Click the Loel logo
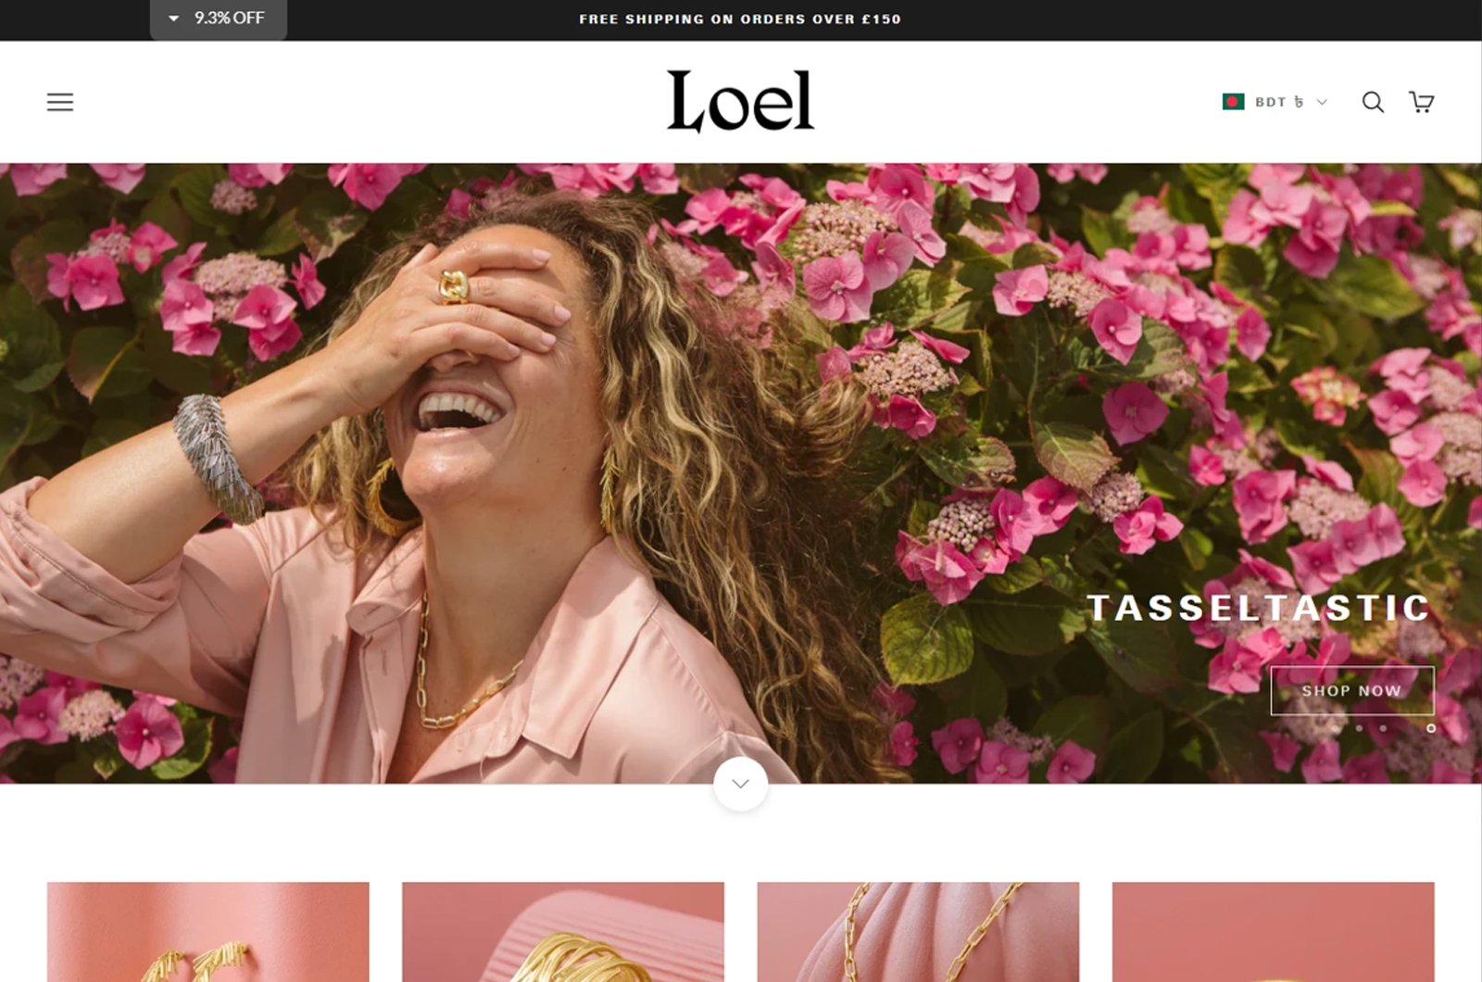Screen dimensions: 1482x982 click(x=740, y=101)
